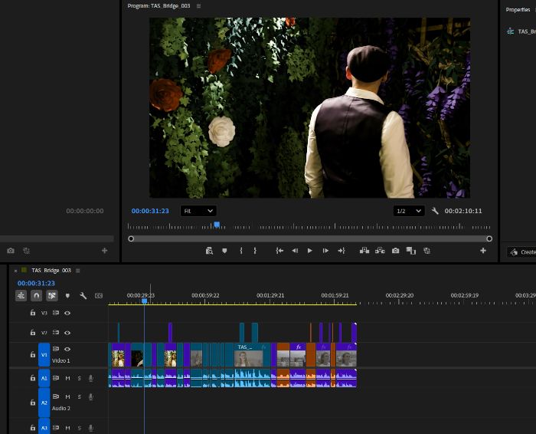Hide track V3 output with eye icon
Image resolution: width=536 pixels, height=434 pixels.
[x=67, y=313]
